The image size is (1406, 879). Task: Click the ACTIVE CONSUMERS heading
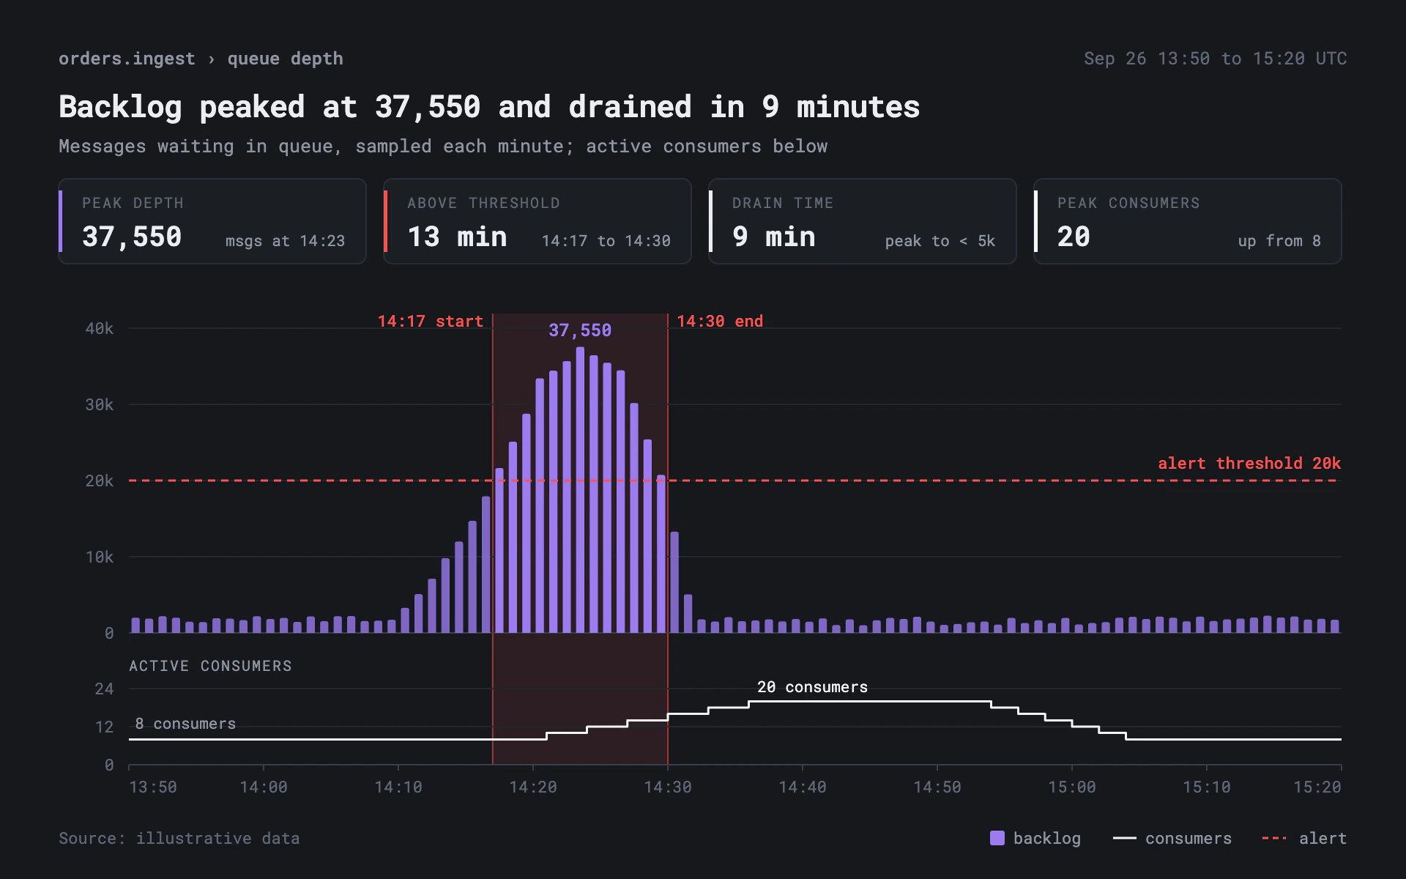point(210,666)
